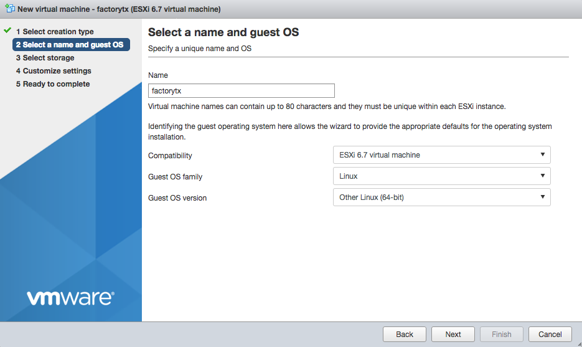
Task: Click the window title text New virtual machine
Action: click(x=118, y=9)
